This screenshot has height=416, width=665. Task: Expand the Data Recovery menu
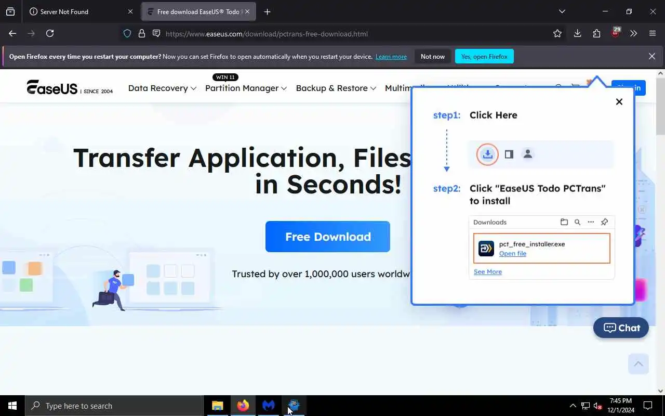(x=162, y=88)
